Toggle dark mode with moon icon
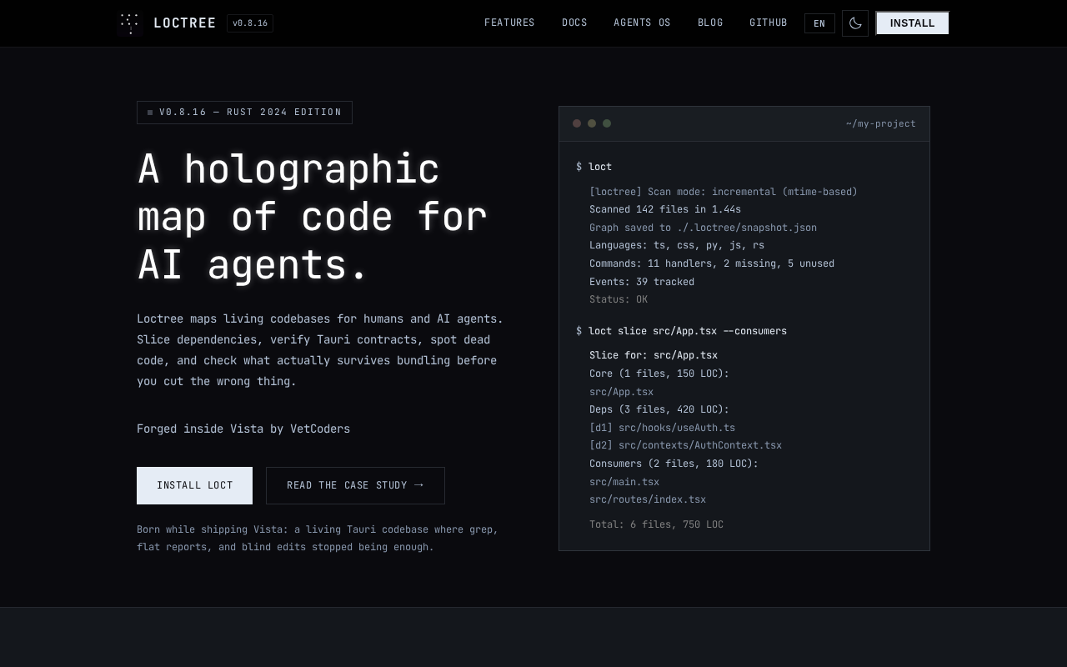1067x667 pixels. (x=854, y=23)
